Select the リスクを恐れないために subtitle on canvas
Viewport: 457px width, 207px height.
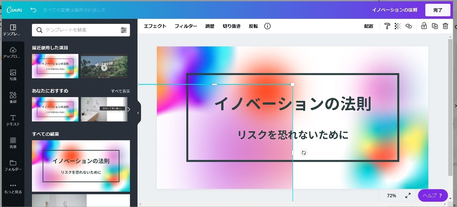[293, 135]
